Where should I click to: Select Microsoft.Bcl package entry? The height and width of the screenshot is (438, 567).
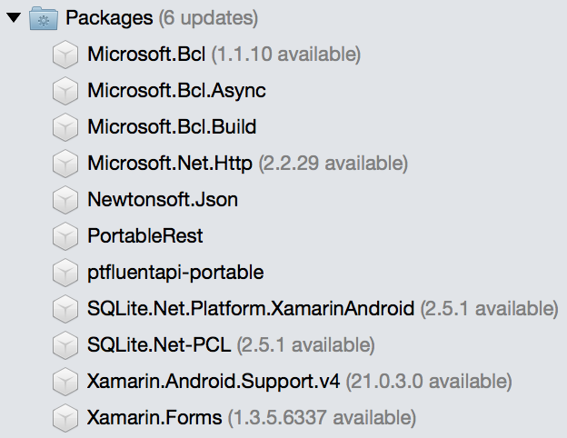(146, 55)
